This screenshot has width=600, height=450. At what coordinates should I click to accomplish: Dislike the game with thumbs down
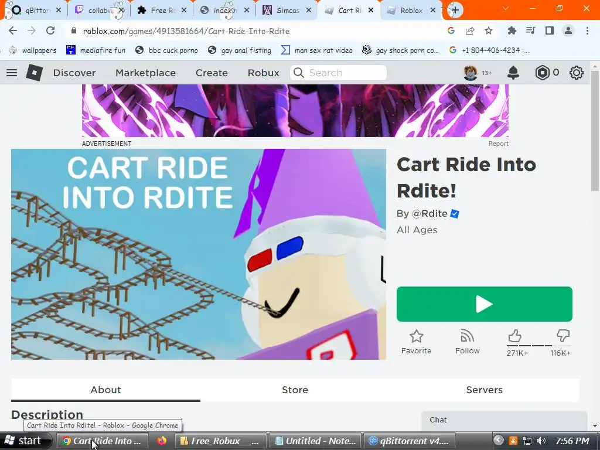(x=563, y=336)
